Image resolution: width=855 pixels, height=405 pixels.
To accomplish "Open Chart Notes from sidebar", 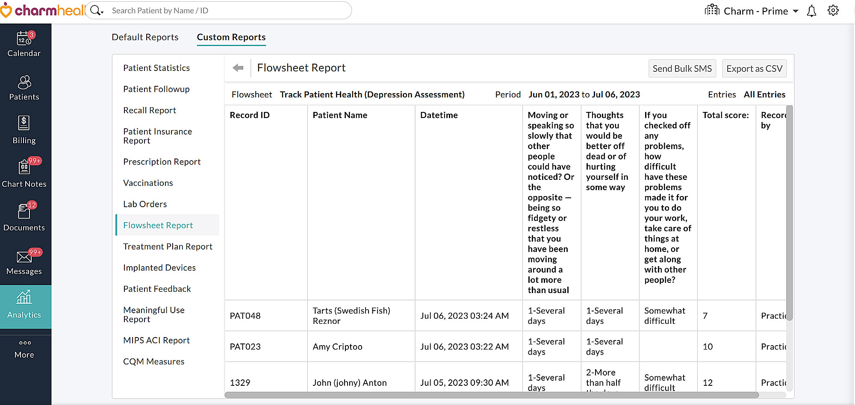I will (x=24, y=173).
